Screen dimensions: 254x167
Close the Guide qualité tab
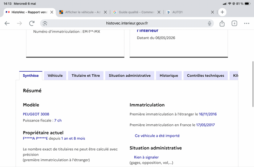pyautogui.click(x=159, y=12)
